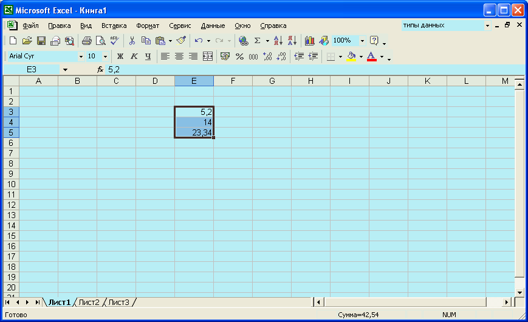Apply currency format
Screen dimensions: 528x322
(x=225, y=57)
